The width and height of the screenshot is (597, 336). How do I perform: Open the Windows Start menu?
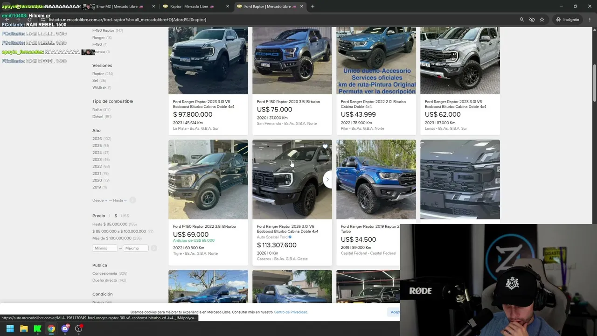pos(10,329)
